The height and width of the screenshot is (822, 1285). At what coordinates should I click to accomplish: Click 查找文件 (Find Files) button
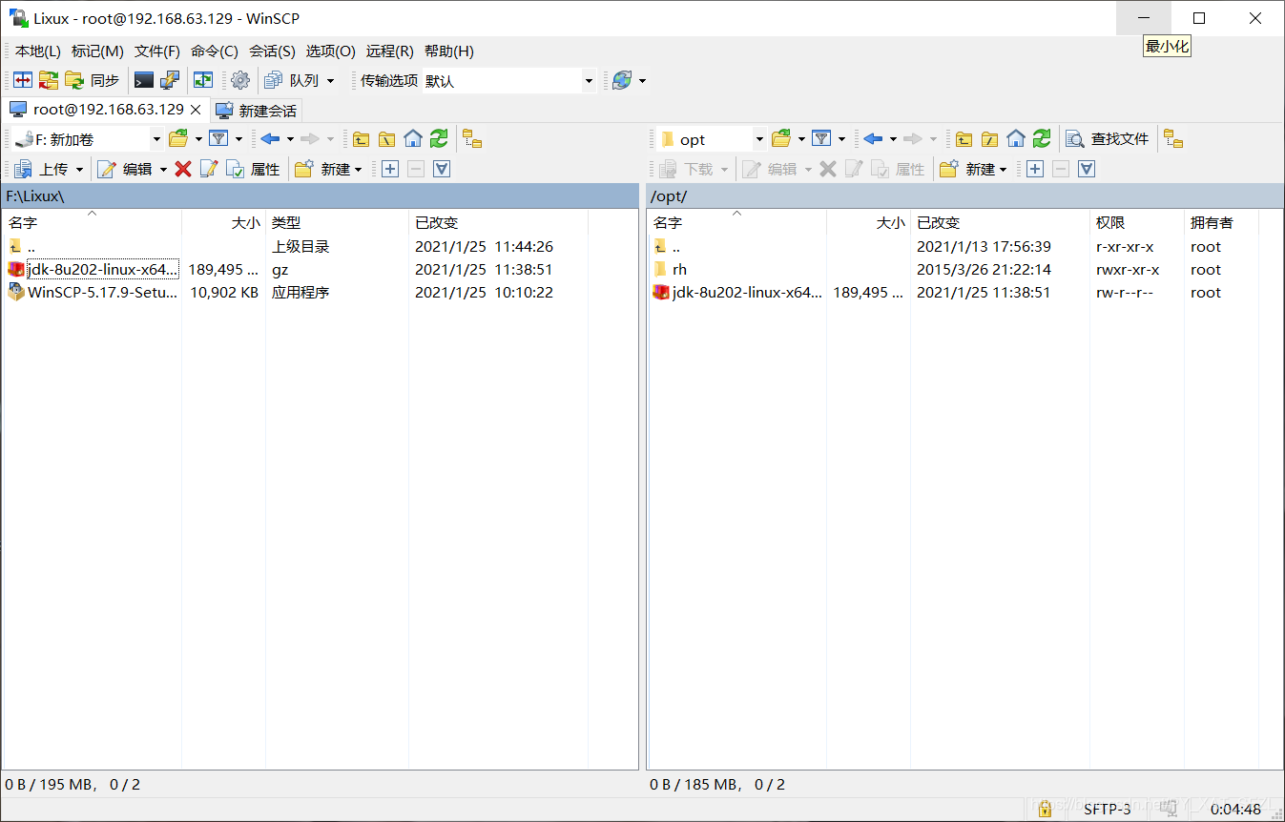pyautogui.click(x=1108, y=139)
